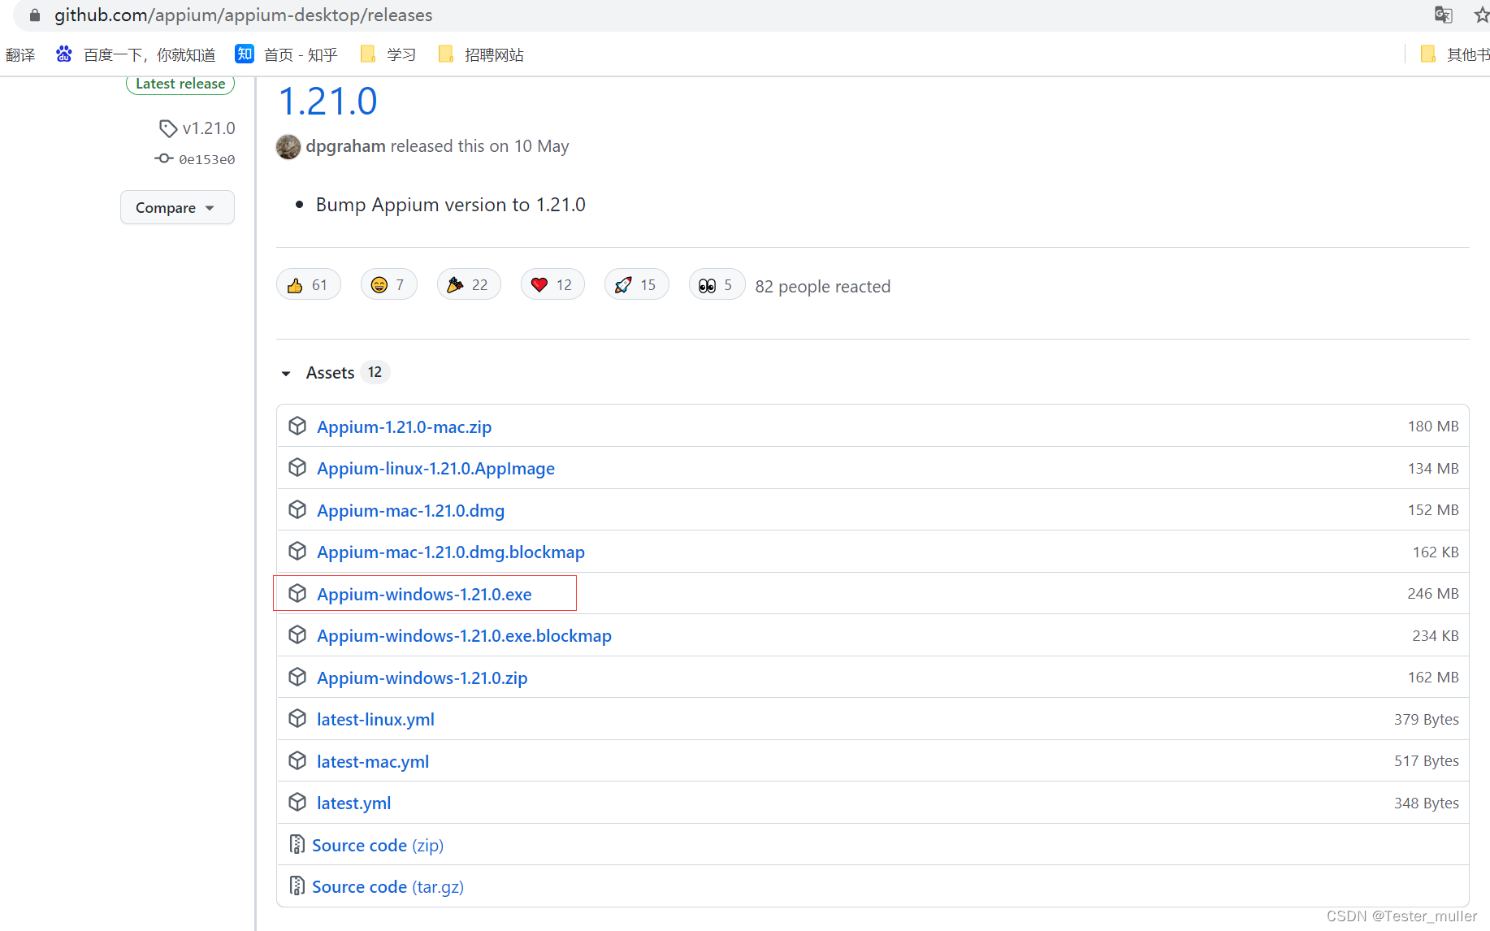1490x931 pixels.
Task: Click the 180 MB size text
Action: point(1433,427)
